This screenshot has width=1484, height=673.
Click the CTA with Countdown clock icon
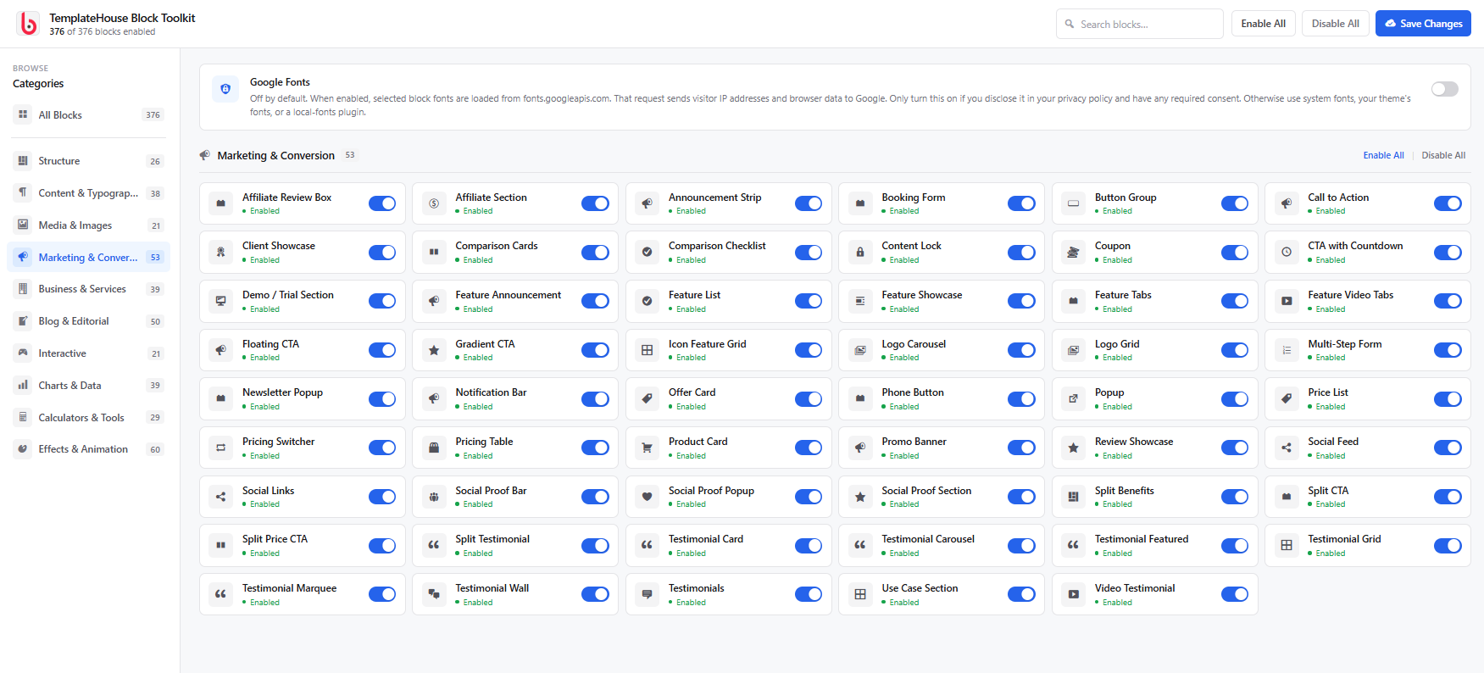click(1287, 252)
